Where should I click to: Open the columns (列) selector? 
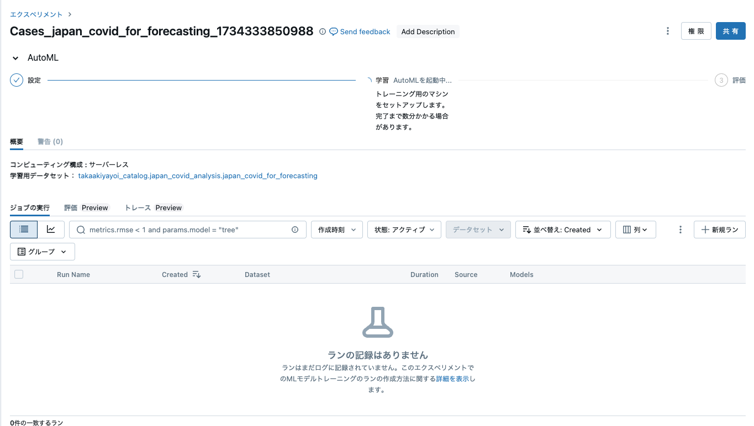(635, 229)
